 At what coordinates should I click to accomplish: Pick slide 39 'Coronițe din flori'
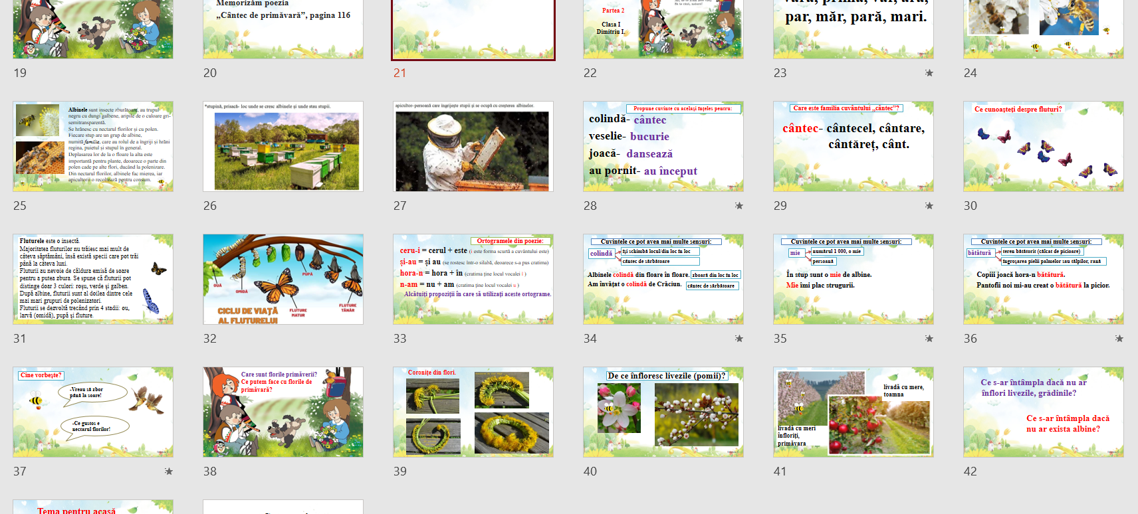click(473, 412)
